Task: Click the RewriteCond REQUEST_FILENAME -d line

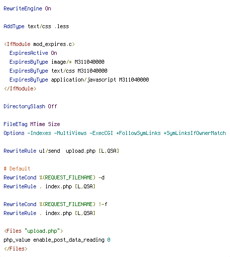Action: 54,177
